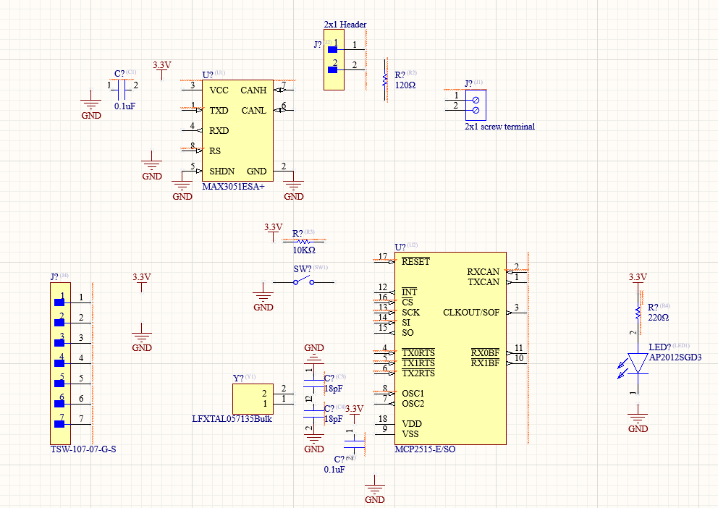718x508 pixels.
Task: Select the RXCAN pin name
Action: (x=483, y=272)
